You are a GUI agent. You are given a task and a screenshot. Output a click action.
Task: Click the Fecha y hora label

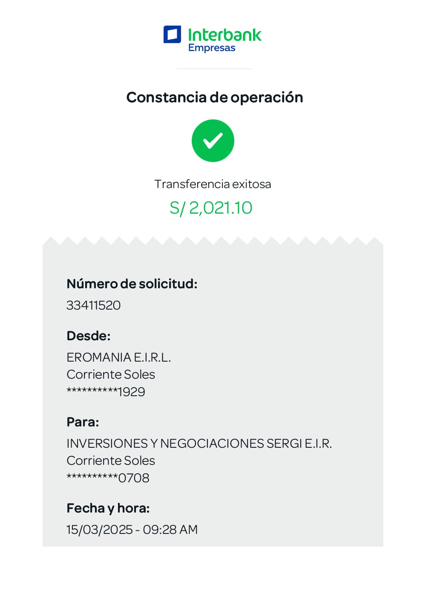pyautogui.click(x=108, y=508)
